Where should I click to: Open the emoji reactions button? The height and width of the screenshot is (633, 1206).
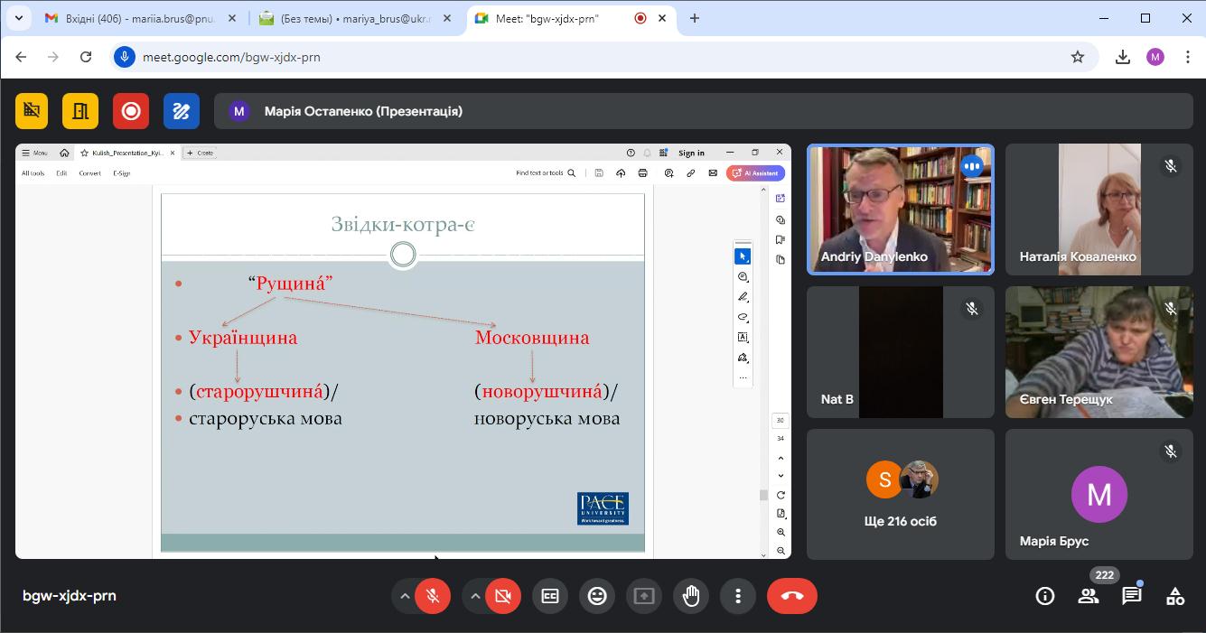tap(597, 596)
